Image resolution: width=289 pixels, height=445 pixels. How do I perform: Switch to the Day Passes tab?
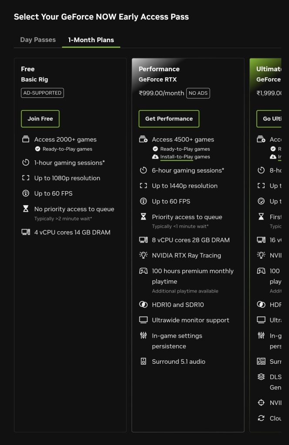[38, 40]
